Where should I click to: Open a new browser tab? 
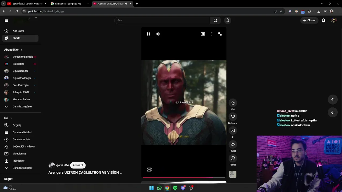click(x=137, y=4)
